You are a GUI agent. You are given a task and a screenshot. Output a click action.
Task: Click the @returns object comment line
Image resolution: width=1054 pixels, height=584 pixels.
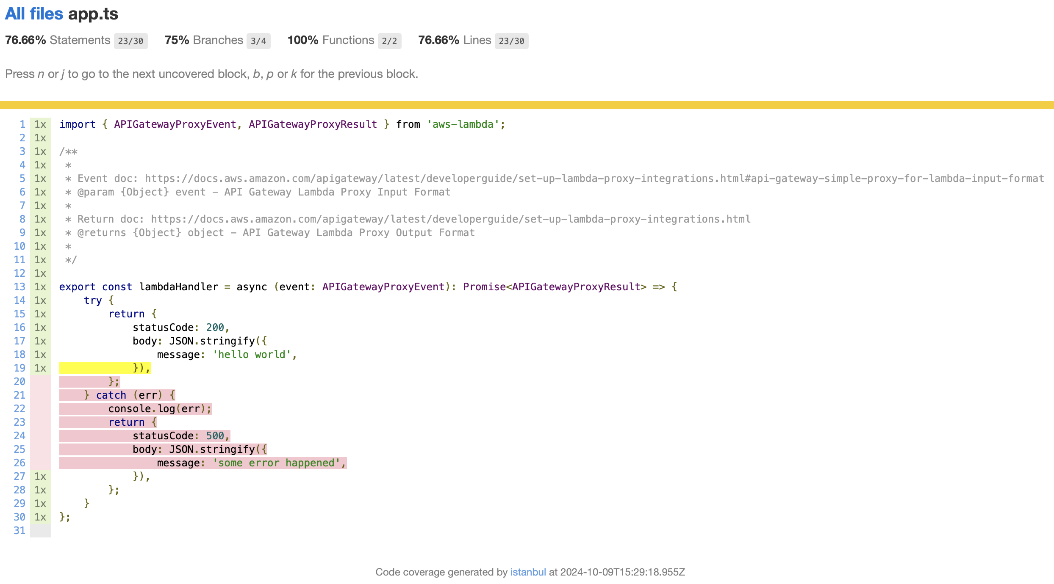[270, 233]
